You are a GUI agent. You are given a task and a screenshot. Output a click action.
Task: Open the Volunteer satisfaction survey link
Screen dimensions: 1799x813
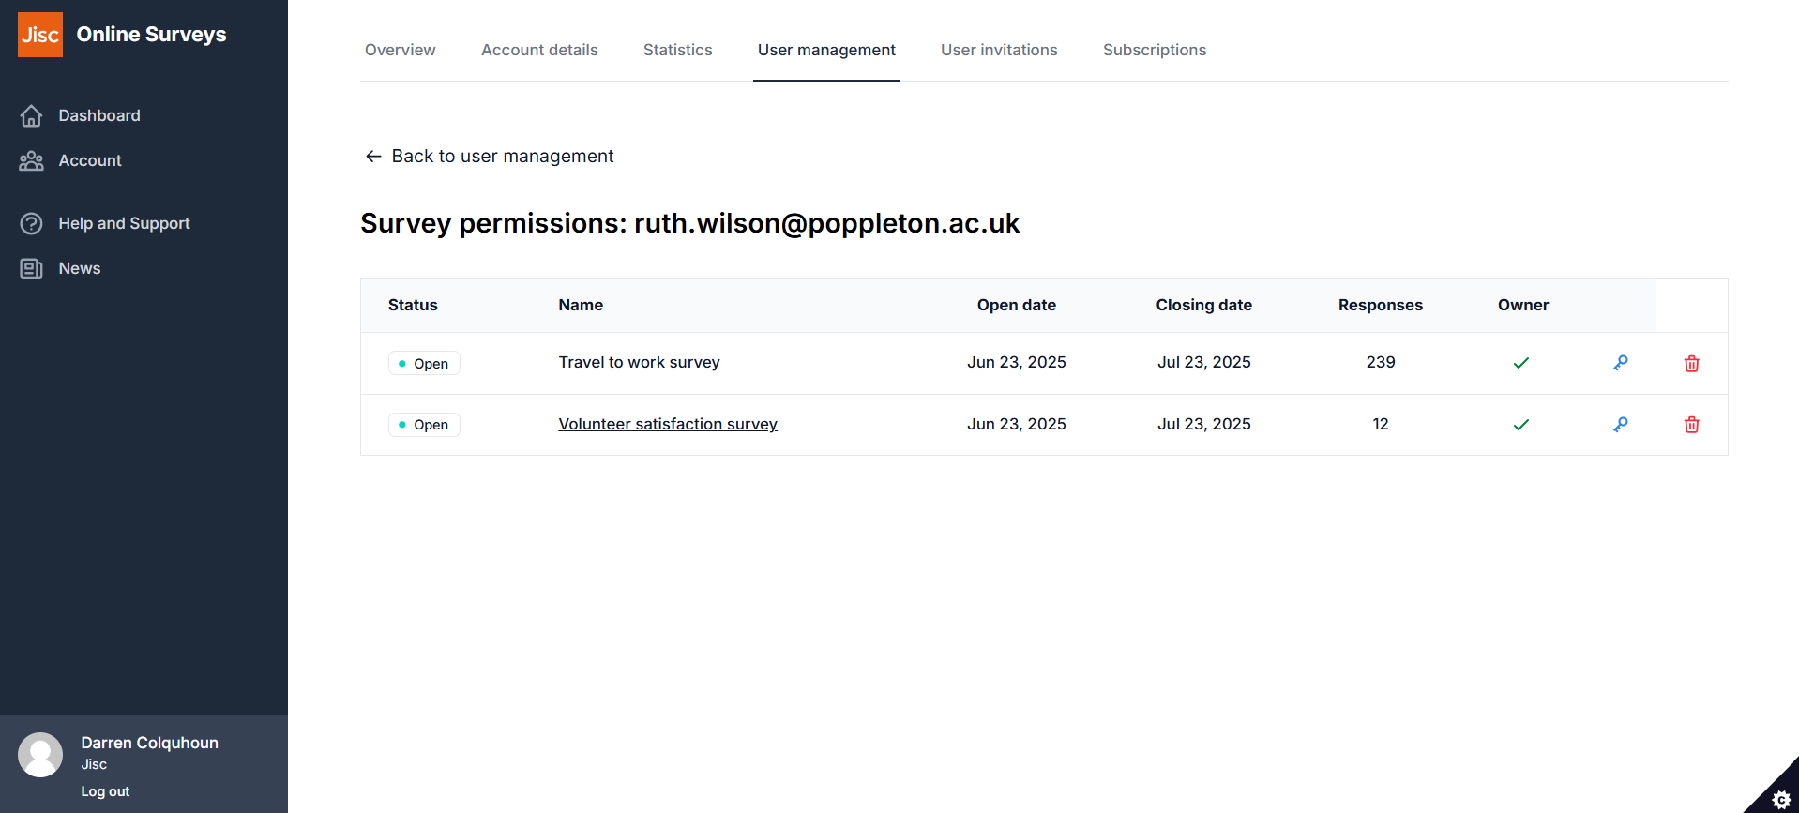tap(667, 424)
